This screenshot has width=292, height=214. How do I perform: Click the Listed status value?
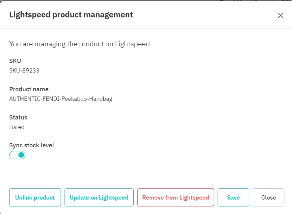coord(17,127)
